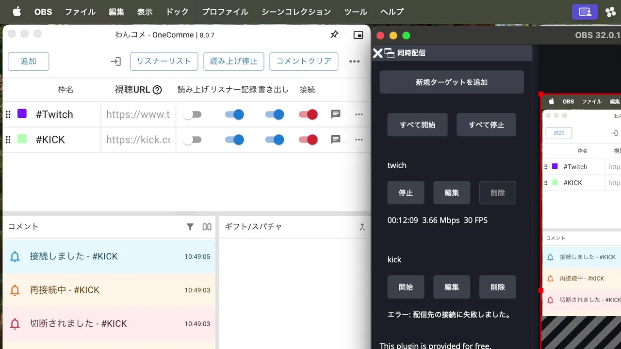
Task: Toggle 読み上げ switch for #KICK
Action: [192, 140]
